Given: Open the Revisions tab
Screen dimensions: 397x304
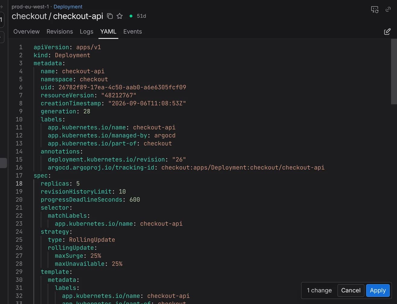Looking at the screenshot, I should click(x=60, y=32).
